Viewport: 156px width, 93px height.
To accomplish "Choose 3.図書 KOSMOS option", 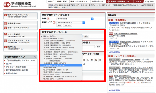I will click(x=61, y=45).
